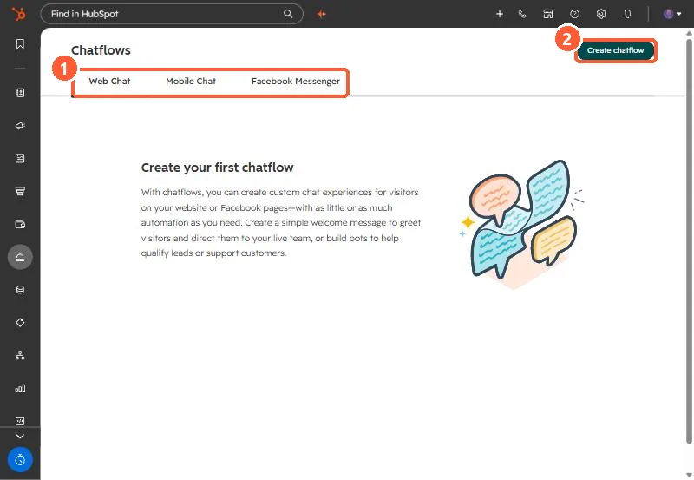694x480 pixels.
Task: Open the Content sidebar icon
Action: pyautogui.click(x=20, y=159)
